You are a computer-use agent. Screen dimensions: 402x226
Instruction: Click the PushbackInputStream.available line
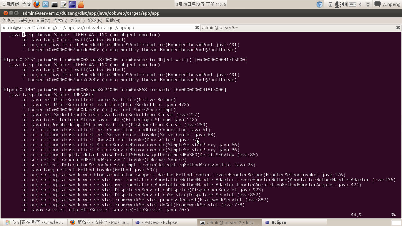(115, 125)
